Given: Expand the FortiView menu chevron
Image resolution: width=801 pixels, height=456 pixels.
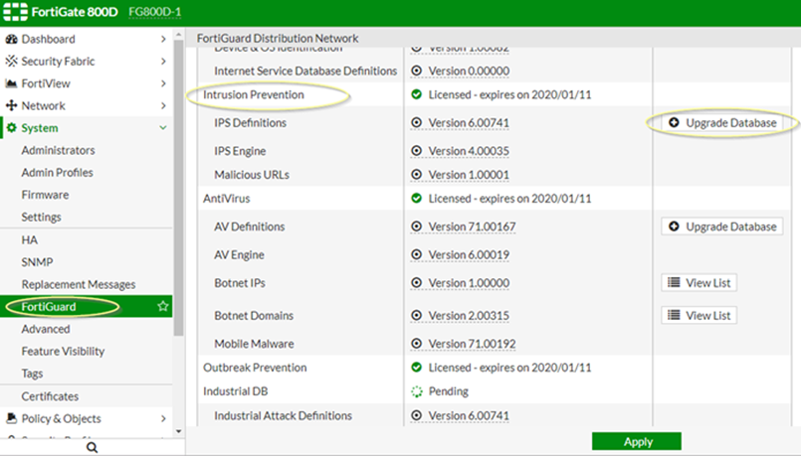Looking at the screenshot, I should (163, 83).
